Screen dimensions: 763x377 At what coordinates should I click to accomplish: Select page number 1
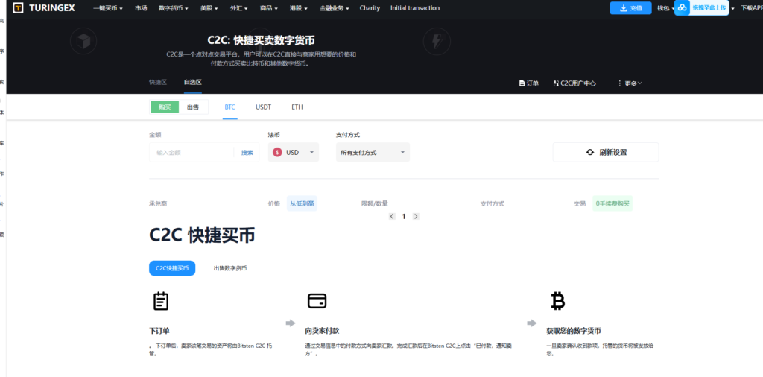(404, 217)
